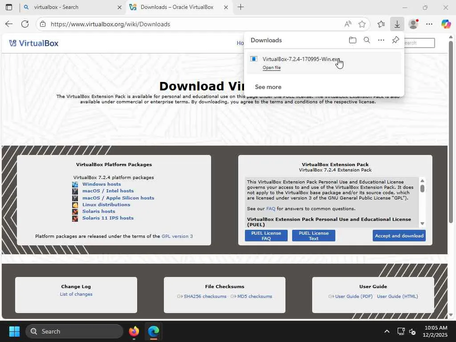Open Linux distributions link
This screenshot has width=456, height=342.
[x=106, y=205]
